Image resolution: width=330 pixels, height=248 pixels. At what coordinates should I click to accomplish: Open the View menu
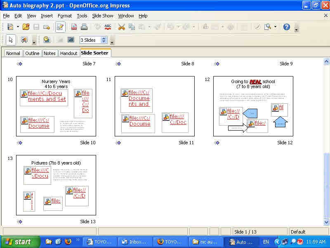click(31, 16)
